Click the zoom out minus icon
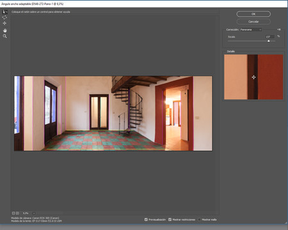The image size is (288, 230). [13, 213]
